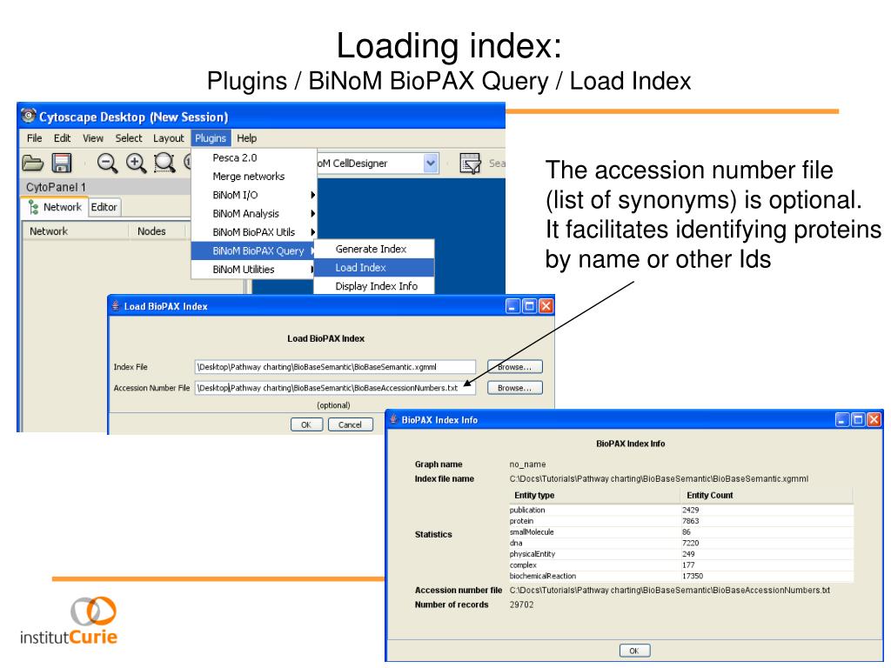The width and height of the screenshot is (891, 668).
Task: Click OK in BioPAX Index Info dialog
Action: point(634,651)
